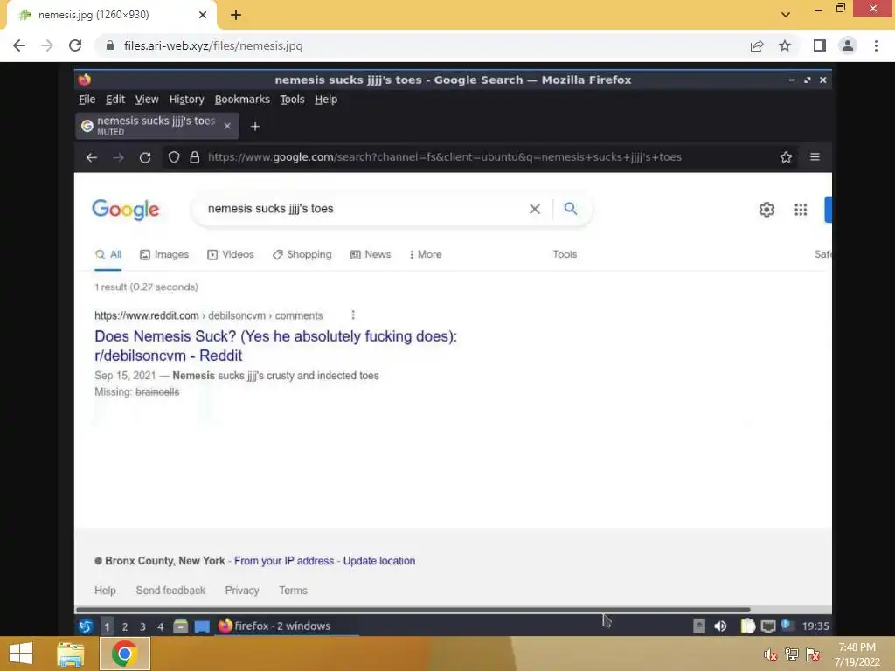Open a new Chrome tab
895x671 pixels.
point(236,15)
